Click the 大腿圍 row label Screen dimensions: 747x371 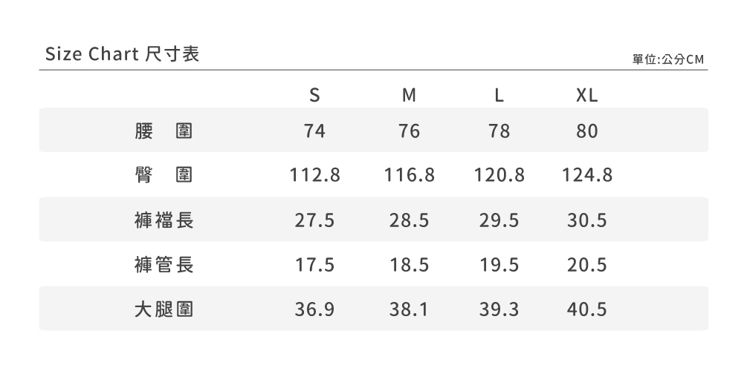point(164,309)
